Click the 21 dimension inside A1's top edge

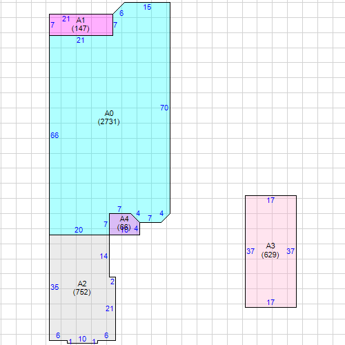(66, 19)
